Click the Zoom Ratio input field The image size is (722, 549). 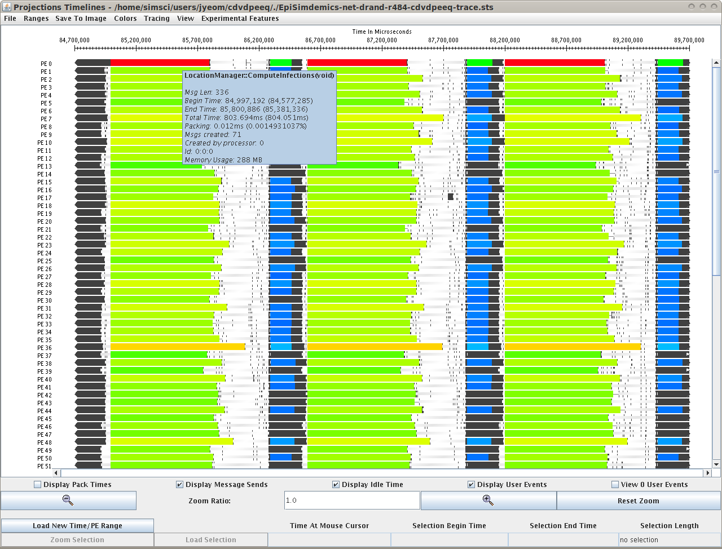click(352, 501)
